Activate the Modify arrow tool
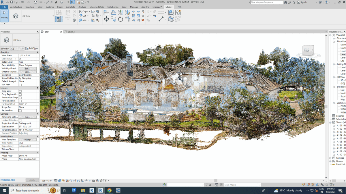Viewport: 346px width, 194px height. pos(4,15)
